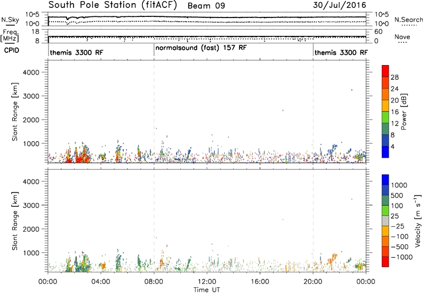
Task: Click the power panel 'Slant Range [km]' label
Action: click(x=15, y=112)
